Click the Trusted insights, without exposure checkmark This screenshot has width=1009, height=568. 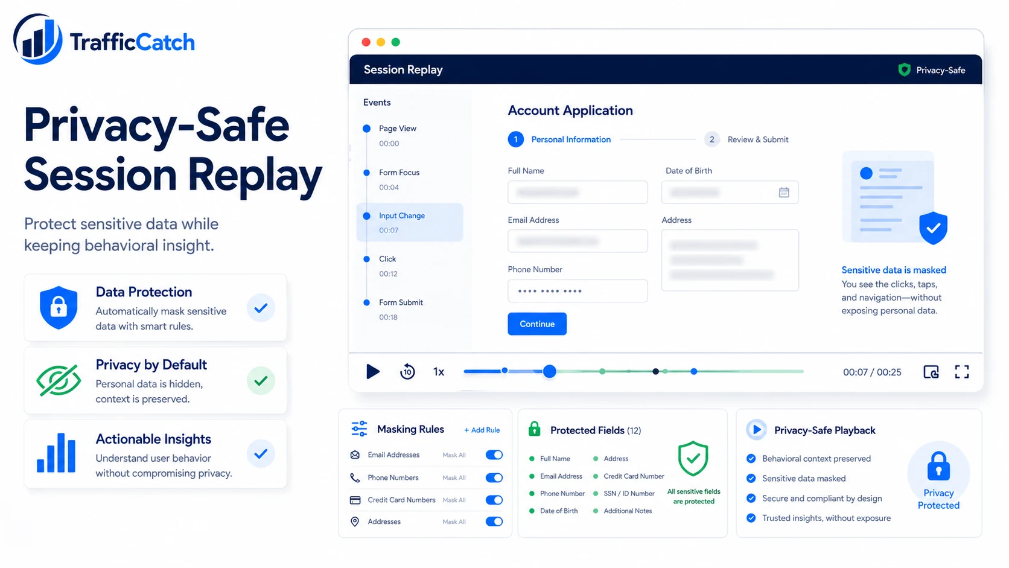tap(751, 518)
